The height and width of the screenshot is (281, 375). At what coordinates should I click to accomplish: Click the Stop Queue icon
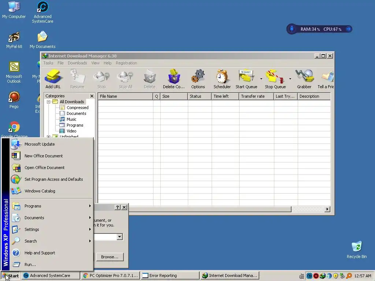275,79
